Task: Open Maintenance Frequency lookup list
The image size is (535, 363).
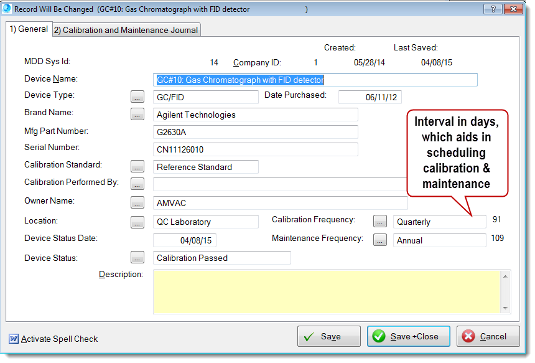Action: coord(380,240)
